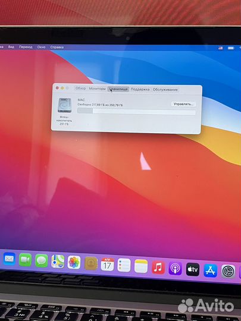The height and width of the screenshot is (321, 241).
Task: Open Maps from the Dock
Action: pyautogui.click(x=58, y=262)
